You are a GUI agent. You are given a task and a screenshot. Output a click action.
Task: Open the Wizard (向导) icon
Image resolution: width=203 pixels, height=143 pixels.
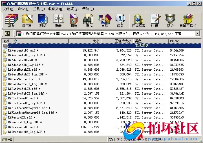(x=105, y=21)
